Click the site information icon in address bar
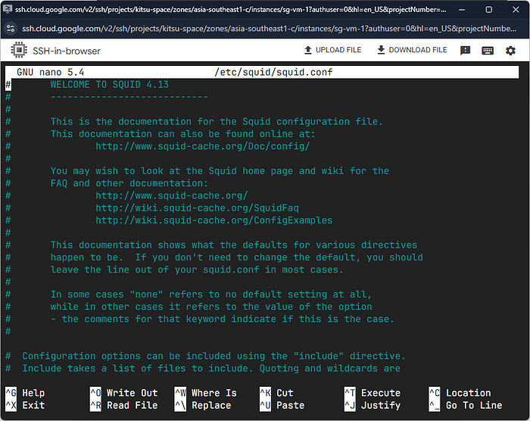 [11, 29]
